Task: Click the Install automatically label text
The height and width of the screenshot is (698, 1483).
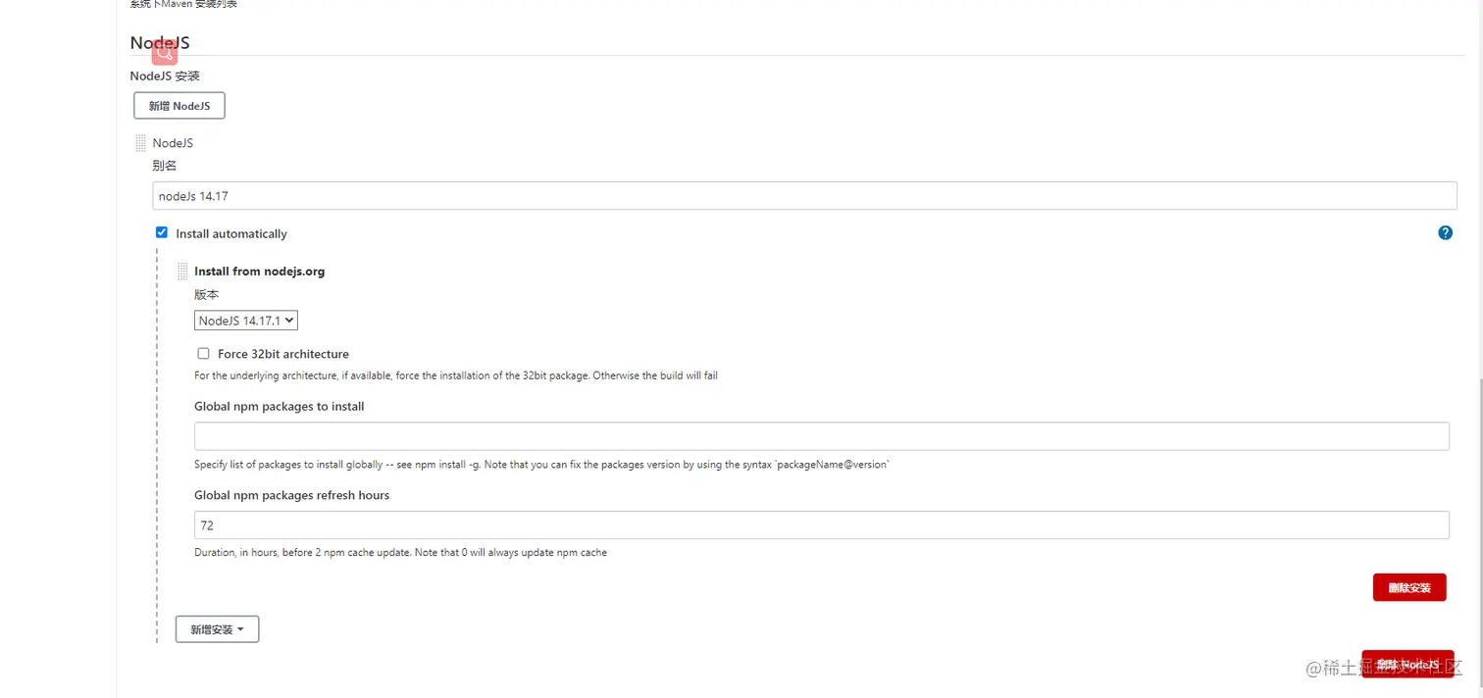Action: pyautogui.click(x=231, y=234)
